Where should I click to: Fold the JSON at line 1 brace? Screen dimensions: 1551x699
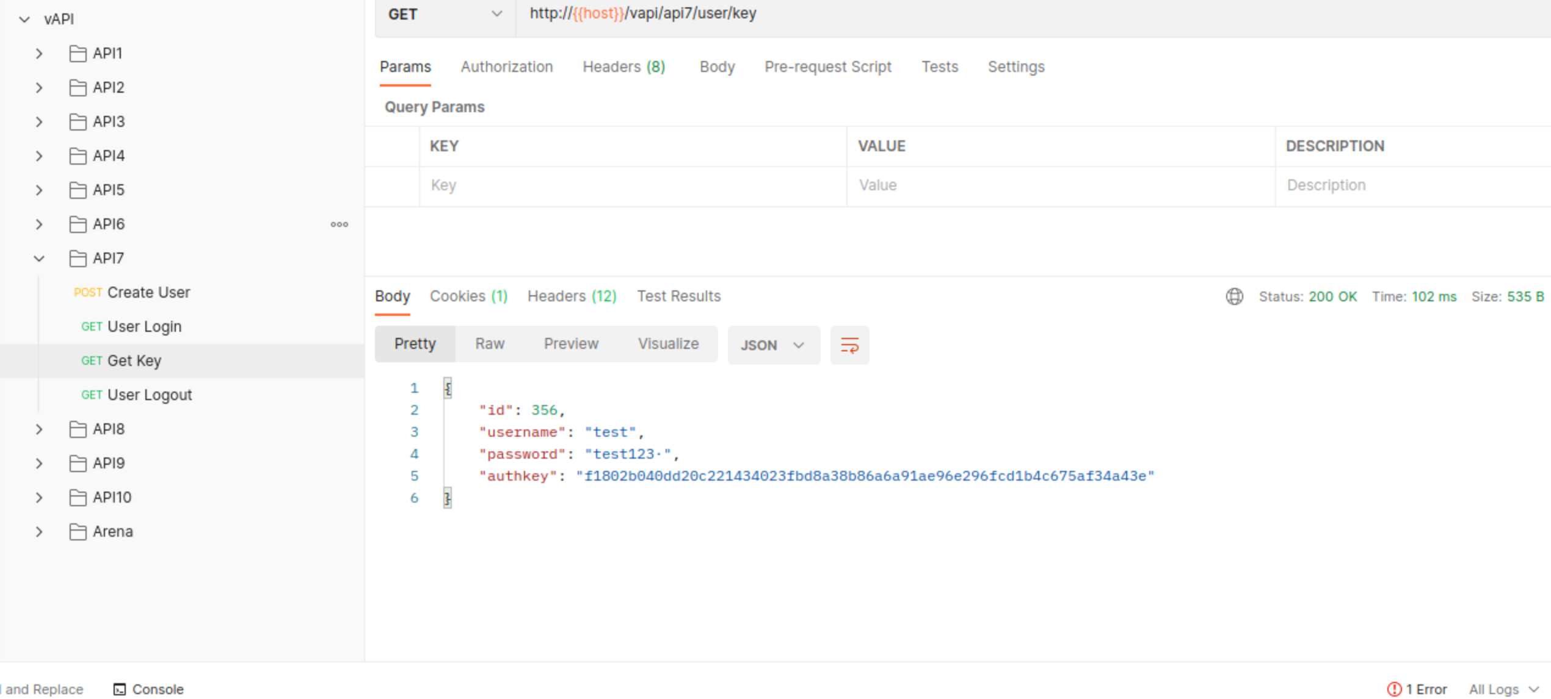point(448,388)
